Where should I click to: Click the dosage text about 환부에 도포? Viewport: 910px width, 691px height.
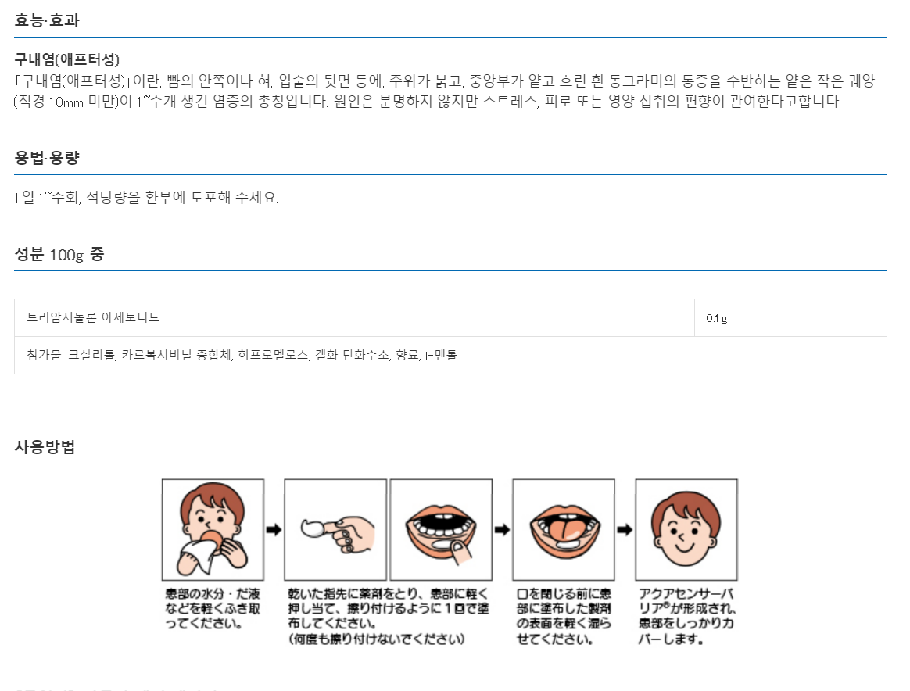point(146,198)
